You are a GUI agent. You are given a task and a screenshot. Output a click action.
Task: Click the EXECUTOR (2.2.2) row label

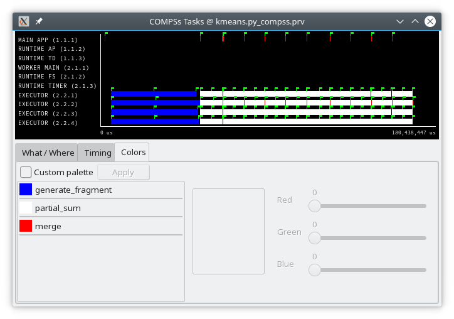coord(48,104)
